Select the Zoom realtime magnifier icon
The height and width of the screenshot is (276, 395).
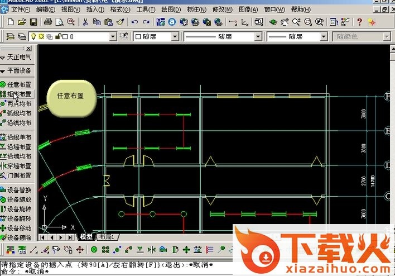(296, 22)
